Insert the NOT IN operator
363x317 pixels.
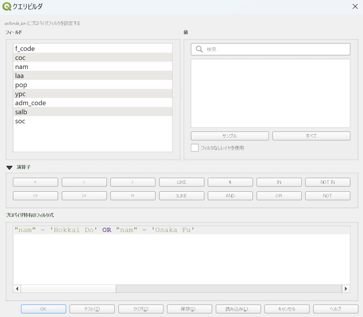click(x=328, y=182)
